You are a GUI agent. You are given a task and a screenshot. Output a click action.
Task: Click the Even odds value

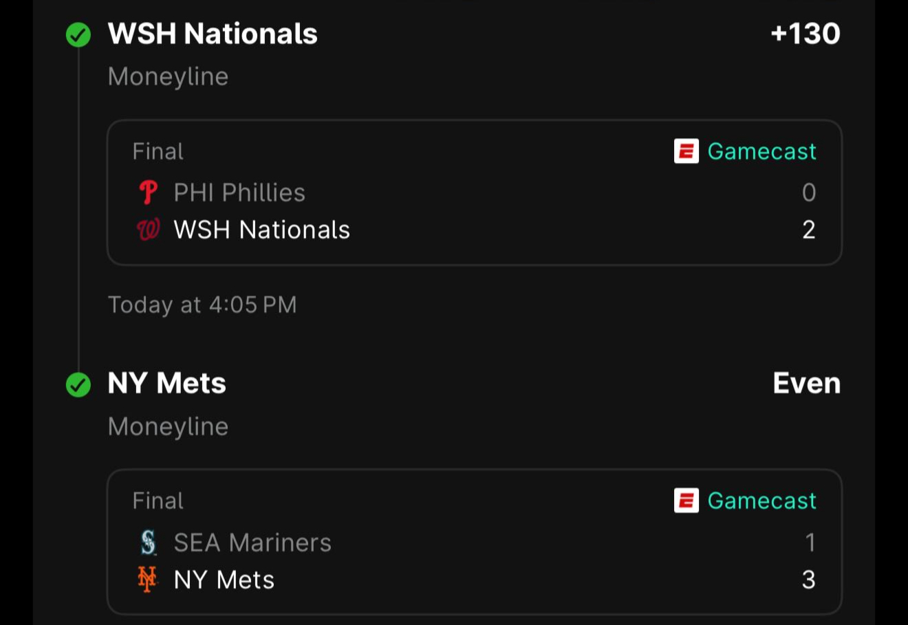click(x=807, y=383)
